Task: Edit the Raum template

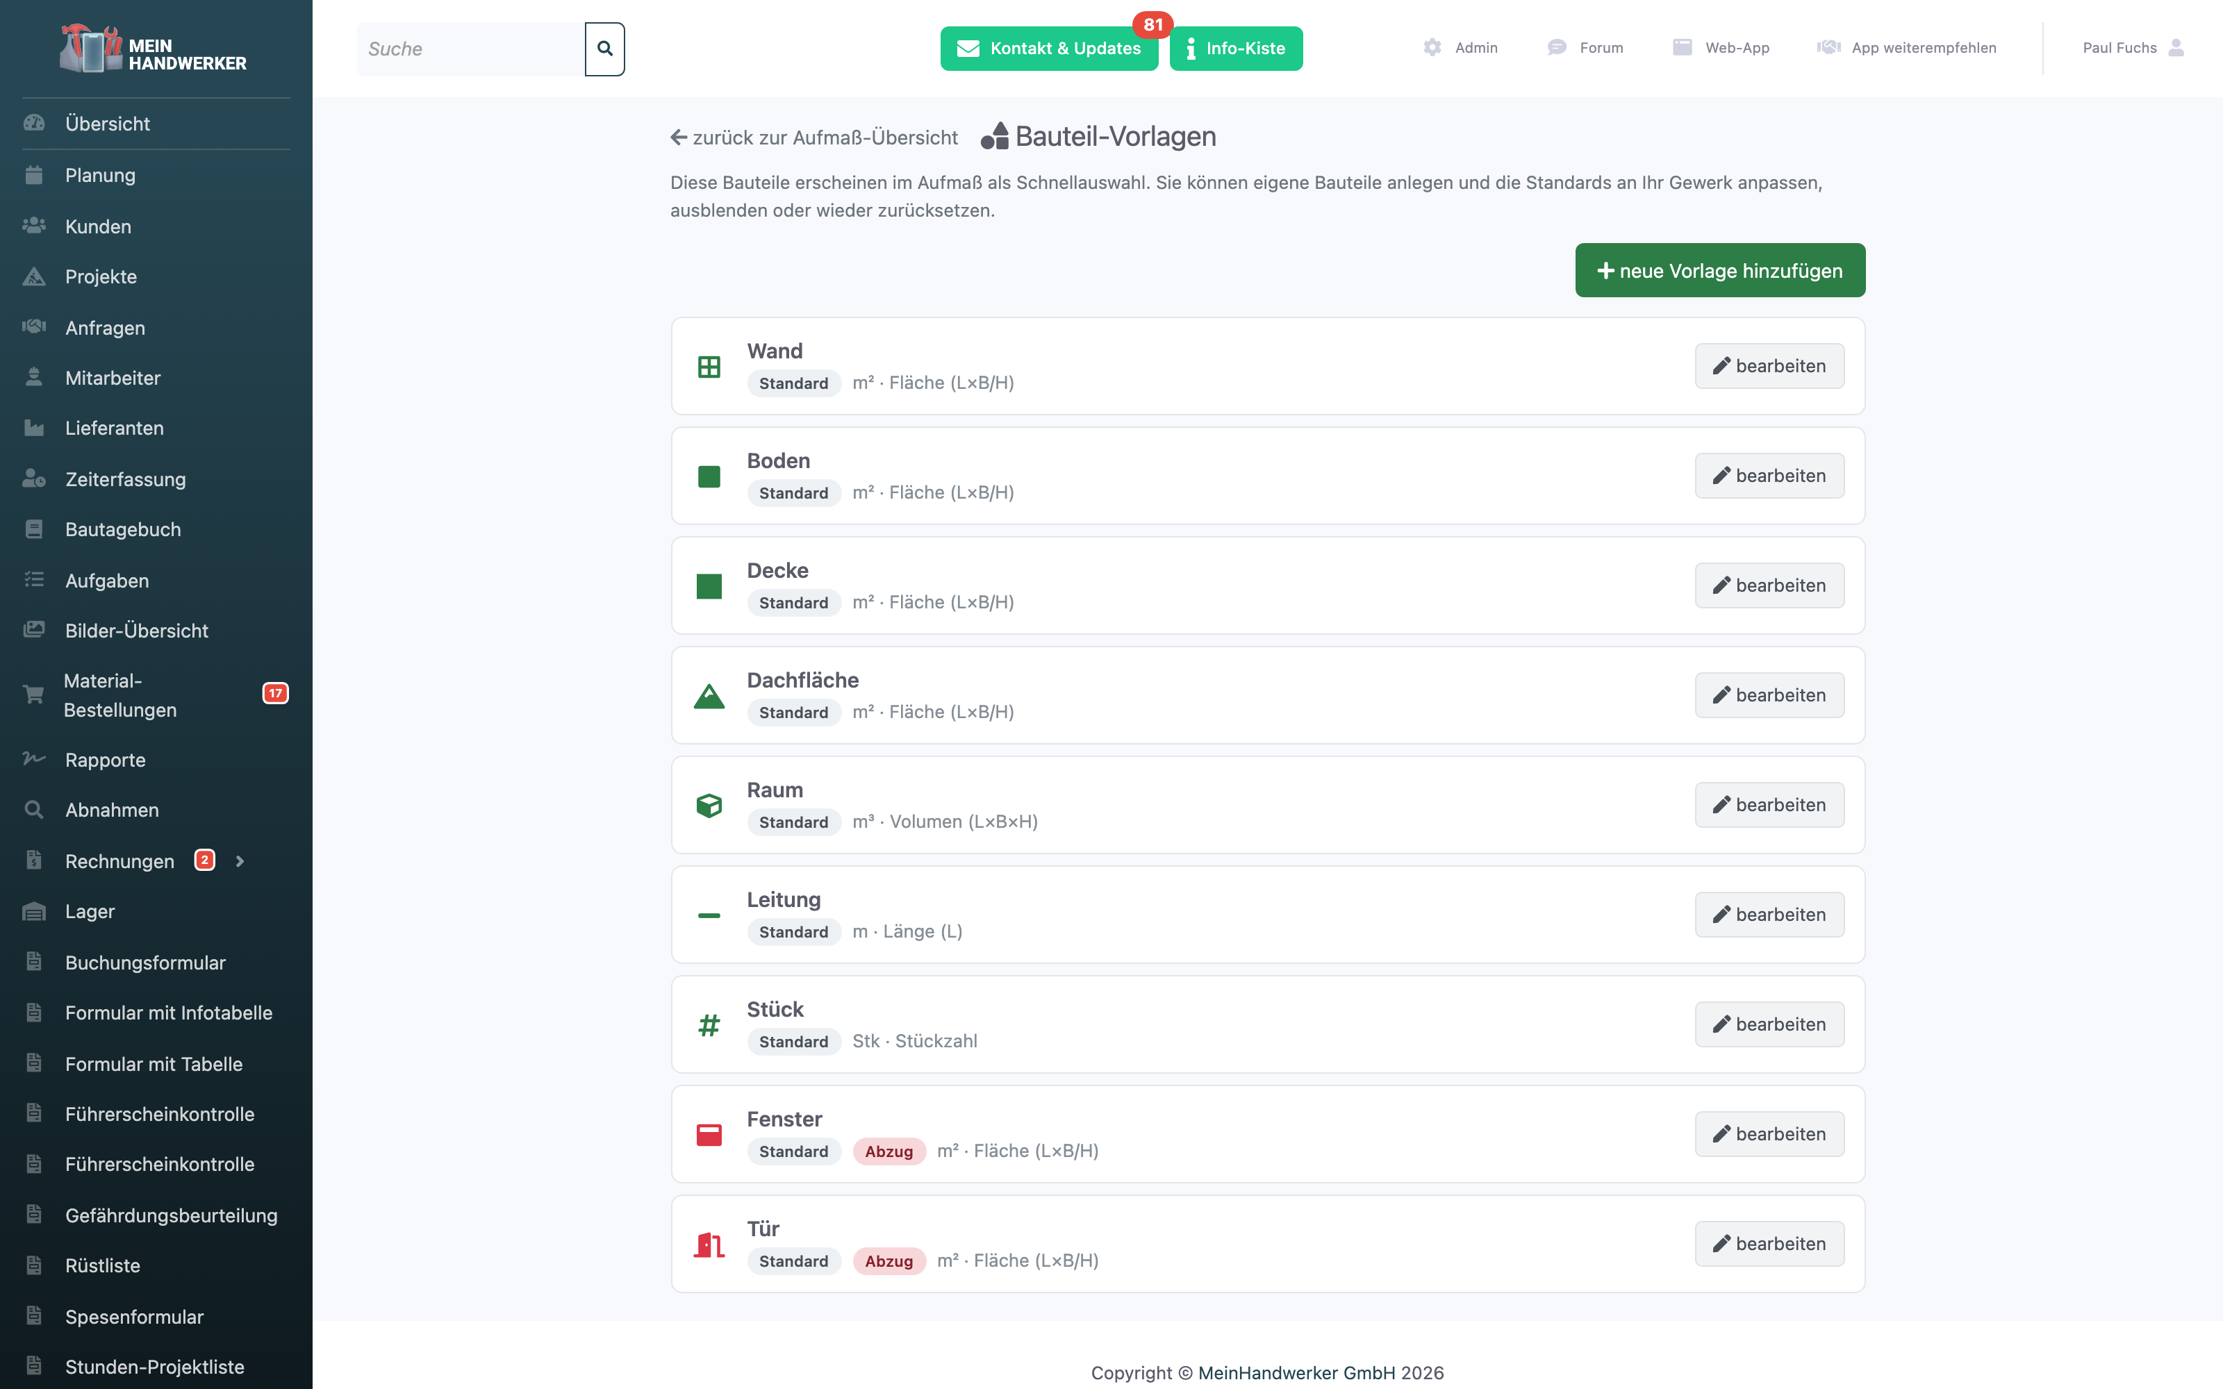Action: (1769, 805)
